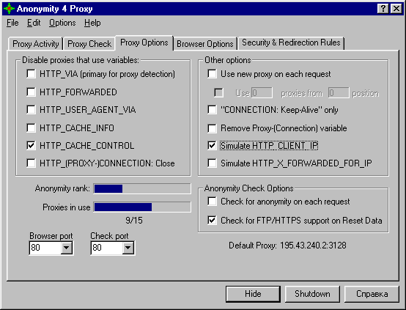This screenshot has height=310, width=406.
Task: Click the question mark help button
Action: [x=383, y=9]
